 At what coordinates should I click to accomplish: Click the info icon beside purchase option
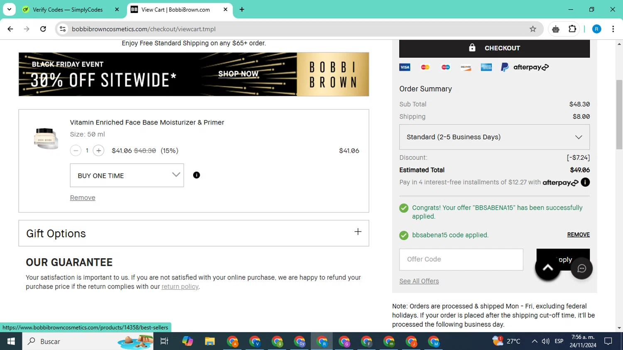(x=196, y=175)
